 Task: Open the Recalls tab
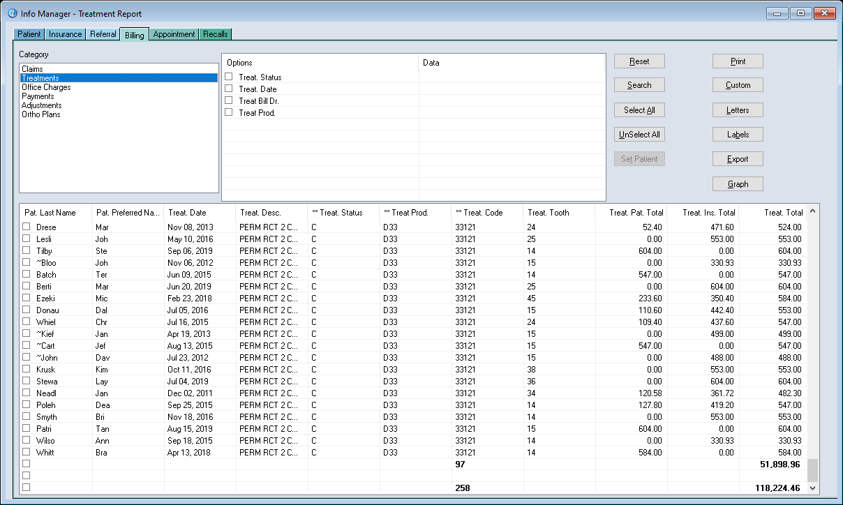pos(215,34)
